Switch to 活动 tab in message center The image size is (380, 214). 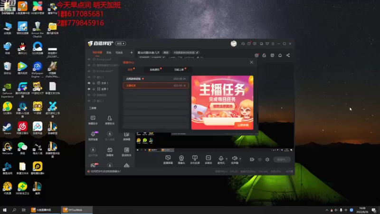point(130,69)
